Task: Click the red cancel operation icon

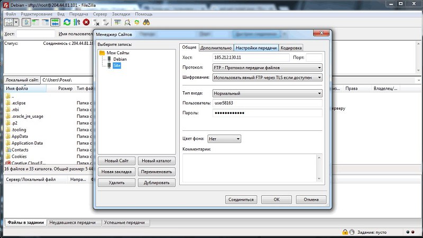Action: (x=86, y=22)
